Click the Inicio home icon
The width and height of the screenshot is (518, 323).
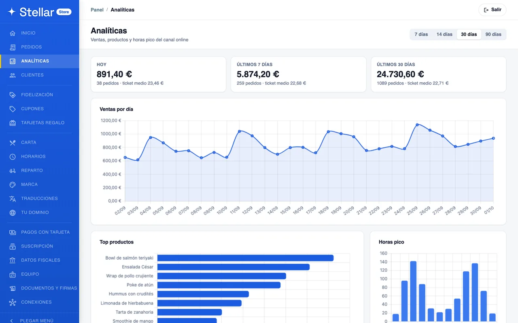(13, 33)
